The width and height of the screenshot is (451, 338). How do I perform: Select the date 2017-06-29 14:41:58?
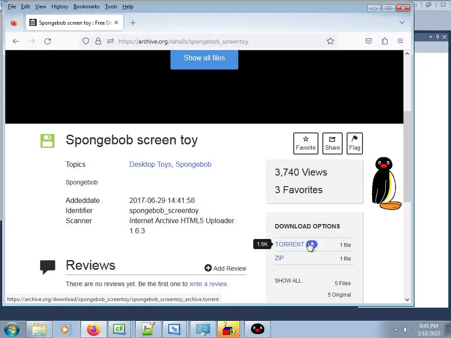(x=162, y=200)
